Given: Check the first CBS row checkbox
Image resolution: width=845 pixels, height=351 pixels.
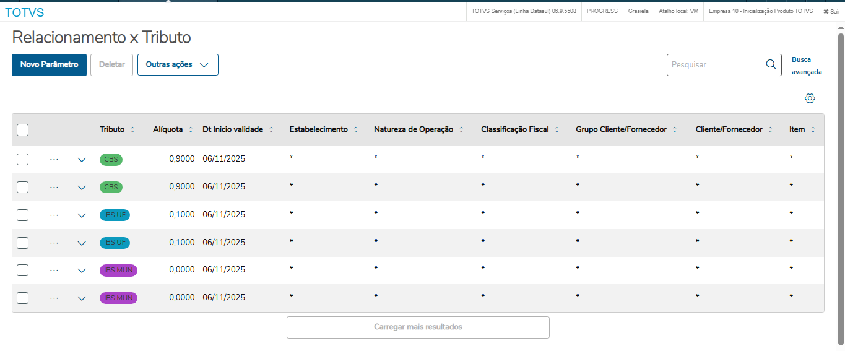Looking at the screenshot, I should (22, 159).
